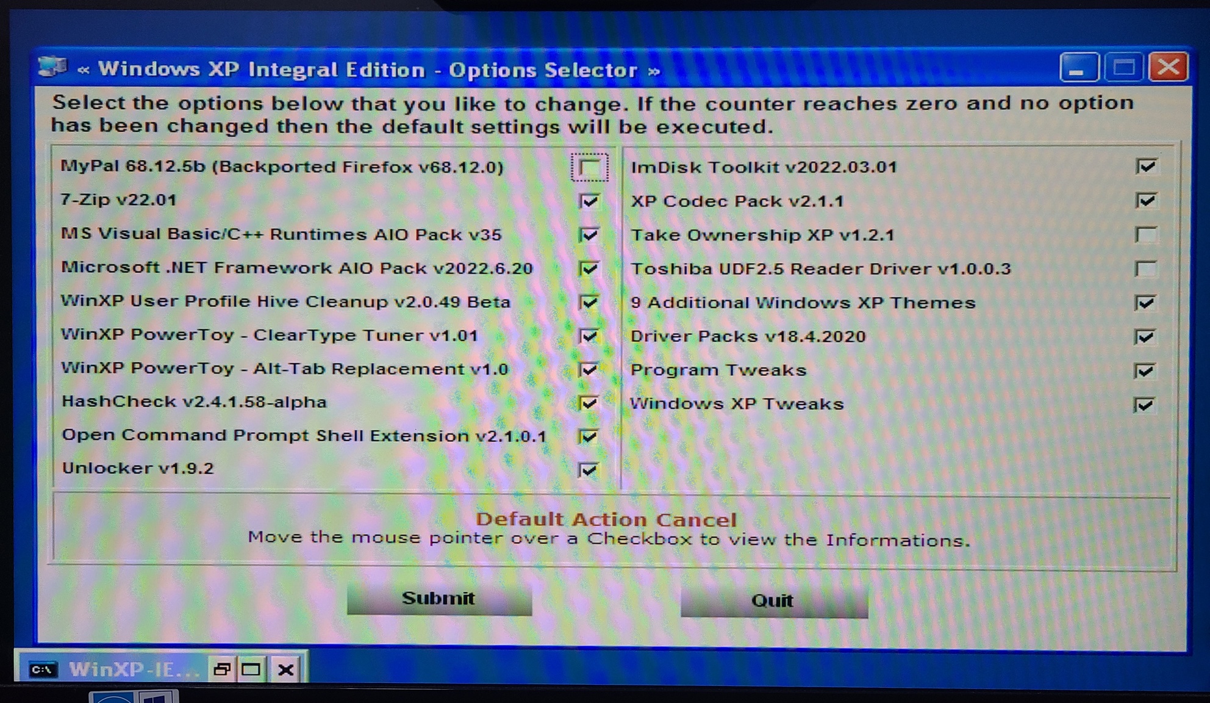Uncheck Unlocker v1.9.2 checkbox

pos(589,470)
